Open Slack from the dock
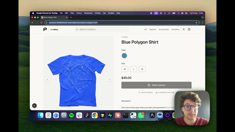 pos(79,115)
